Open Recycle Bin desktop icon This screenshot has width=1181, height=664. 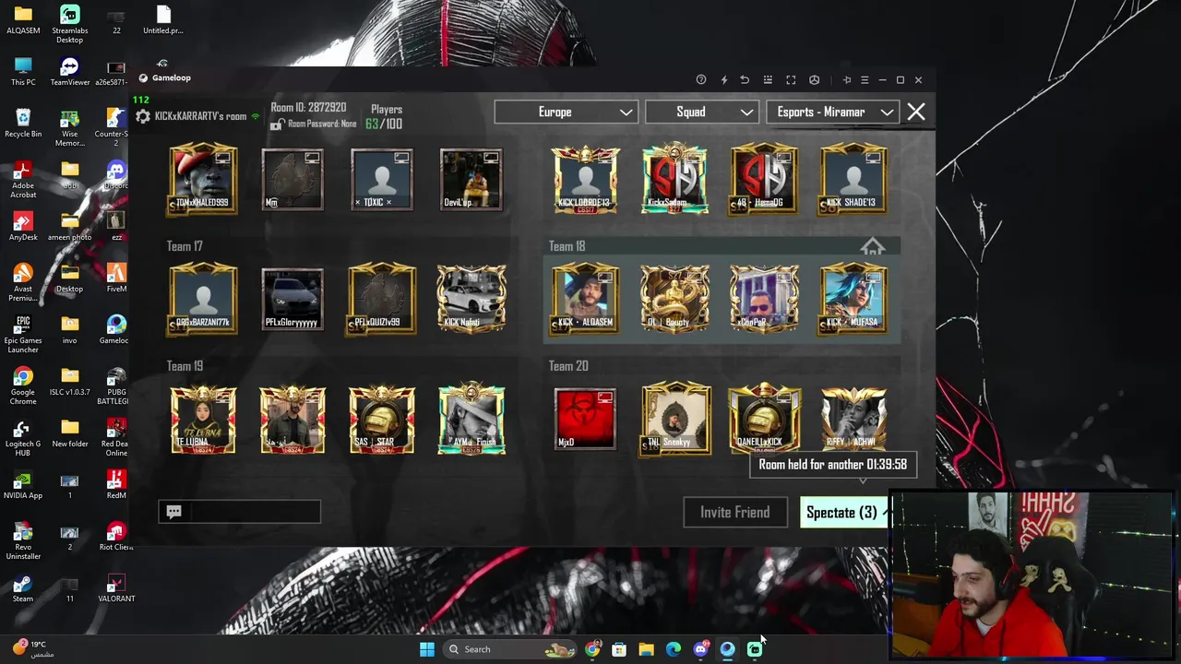coord(23,124)
